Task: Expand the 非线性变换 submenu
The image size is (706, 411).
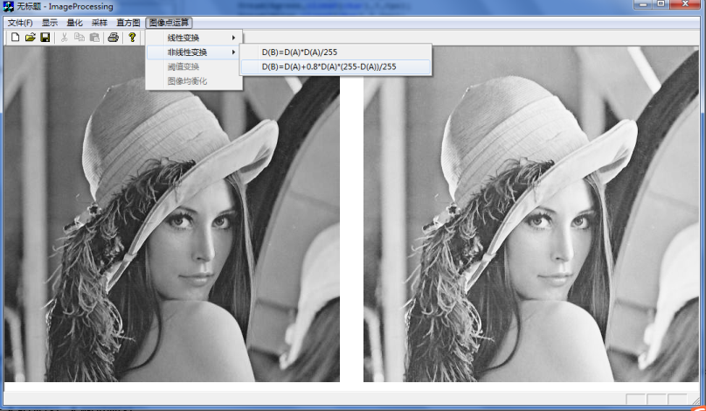Action: point(195,52)
